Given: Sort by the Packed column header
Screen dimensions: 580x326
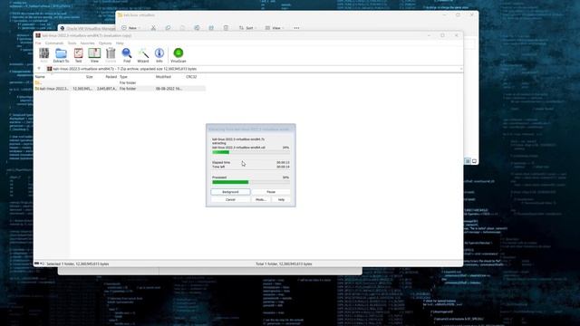Looking at the screenshot, I should [x=111, y=77].
